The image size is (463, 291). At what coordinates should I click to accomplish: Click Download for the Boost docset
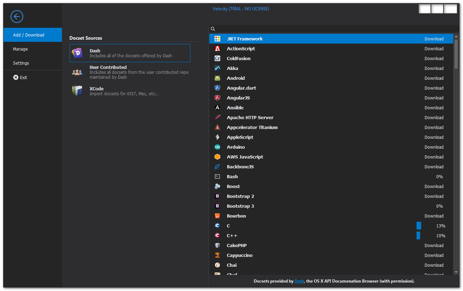[x=434, y=186]
